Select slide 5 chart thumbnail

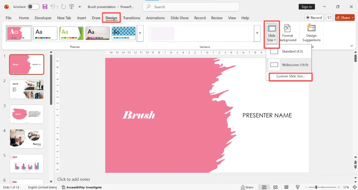pyautogui.click(x=27, y=164)
